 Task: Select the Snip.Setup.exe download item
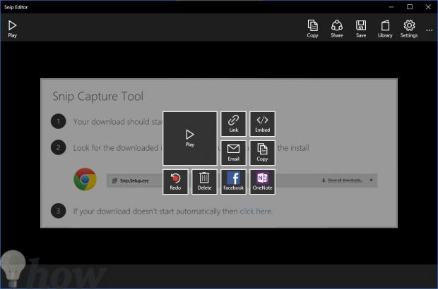coord(136,180)
